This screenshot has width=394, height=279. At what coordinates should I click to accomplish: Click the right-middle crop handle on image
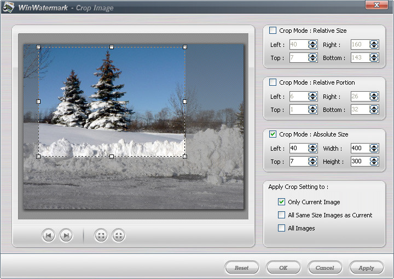click(184, 102)
